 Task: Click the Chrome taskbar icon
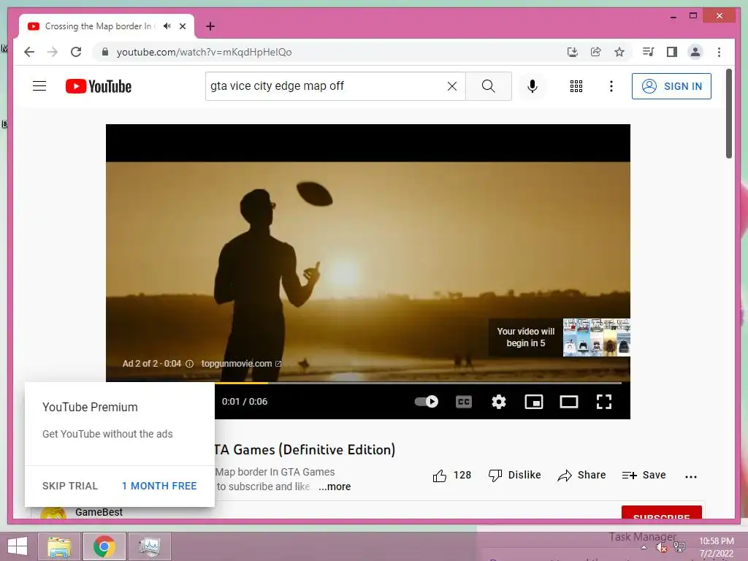coord(104,546)
